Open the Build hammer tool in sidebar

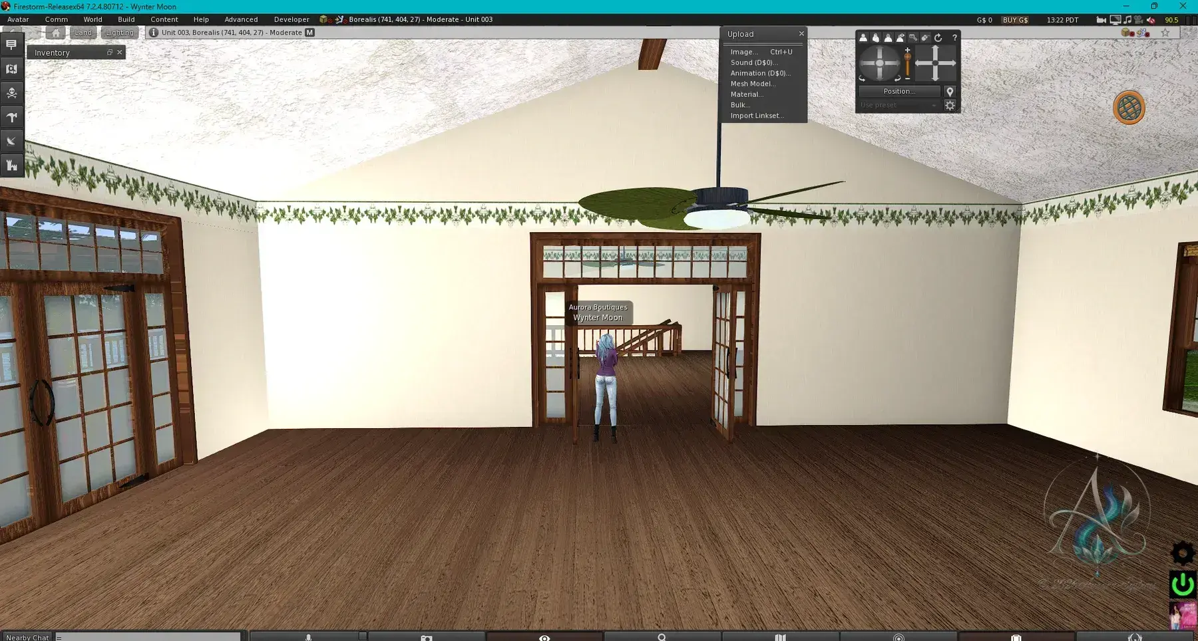tap(11, 117)
